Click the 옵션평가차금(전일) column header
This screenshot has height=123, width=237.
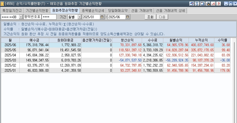[x=97, y=40]
